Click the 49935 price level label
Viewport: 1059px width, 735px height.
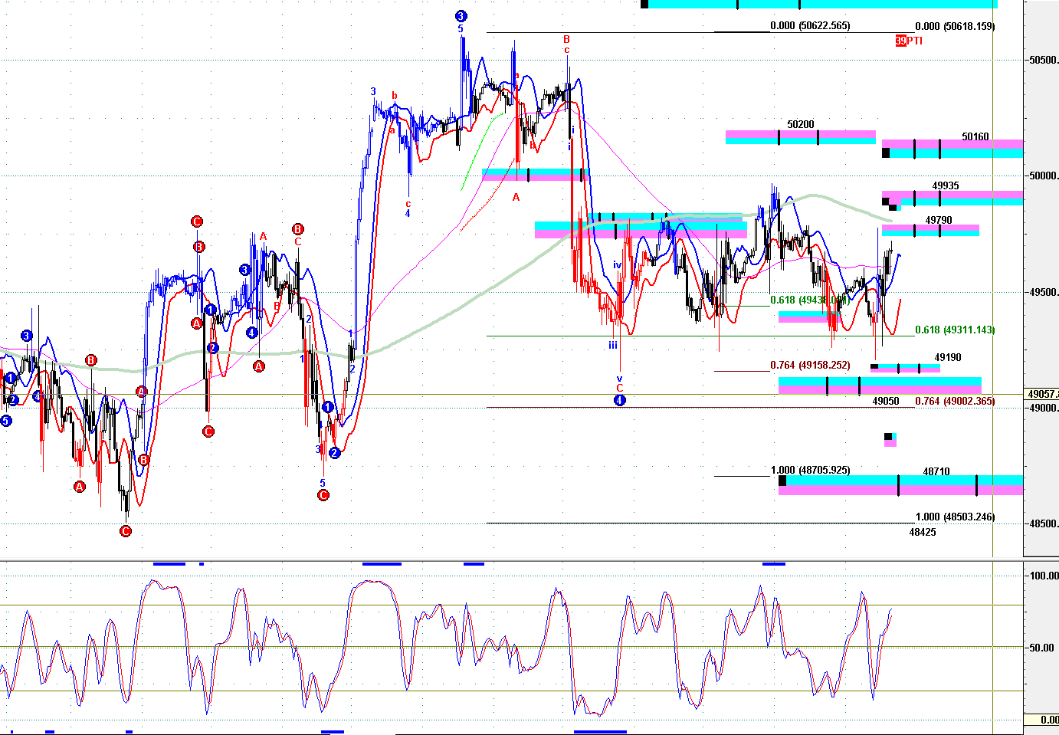[946, 185]
